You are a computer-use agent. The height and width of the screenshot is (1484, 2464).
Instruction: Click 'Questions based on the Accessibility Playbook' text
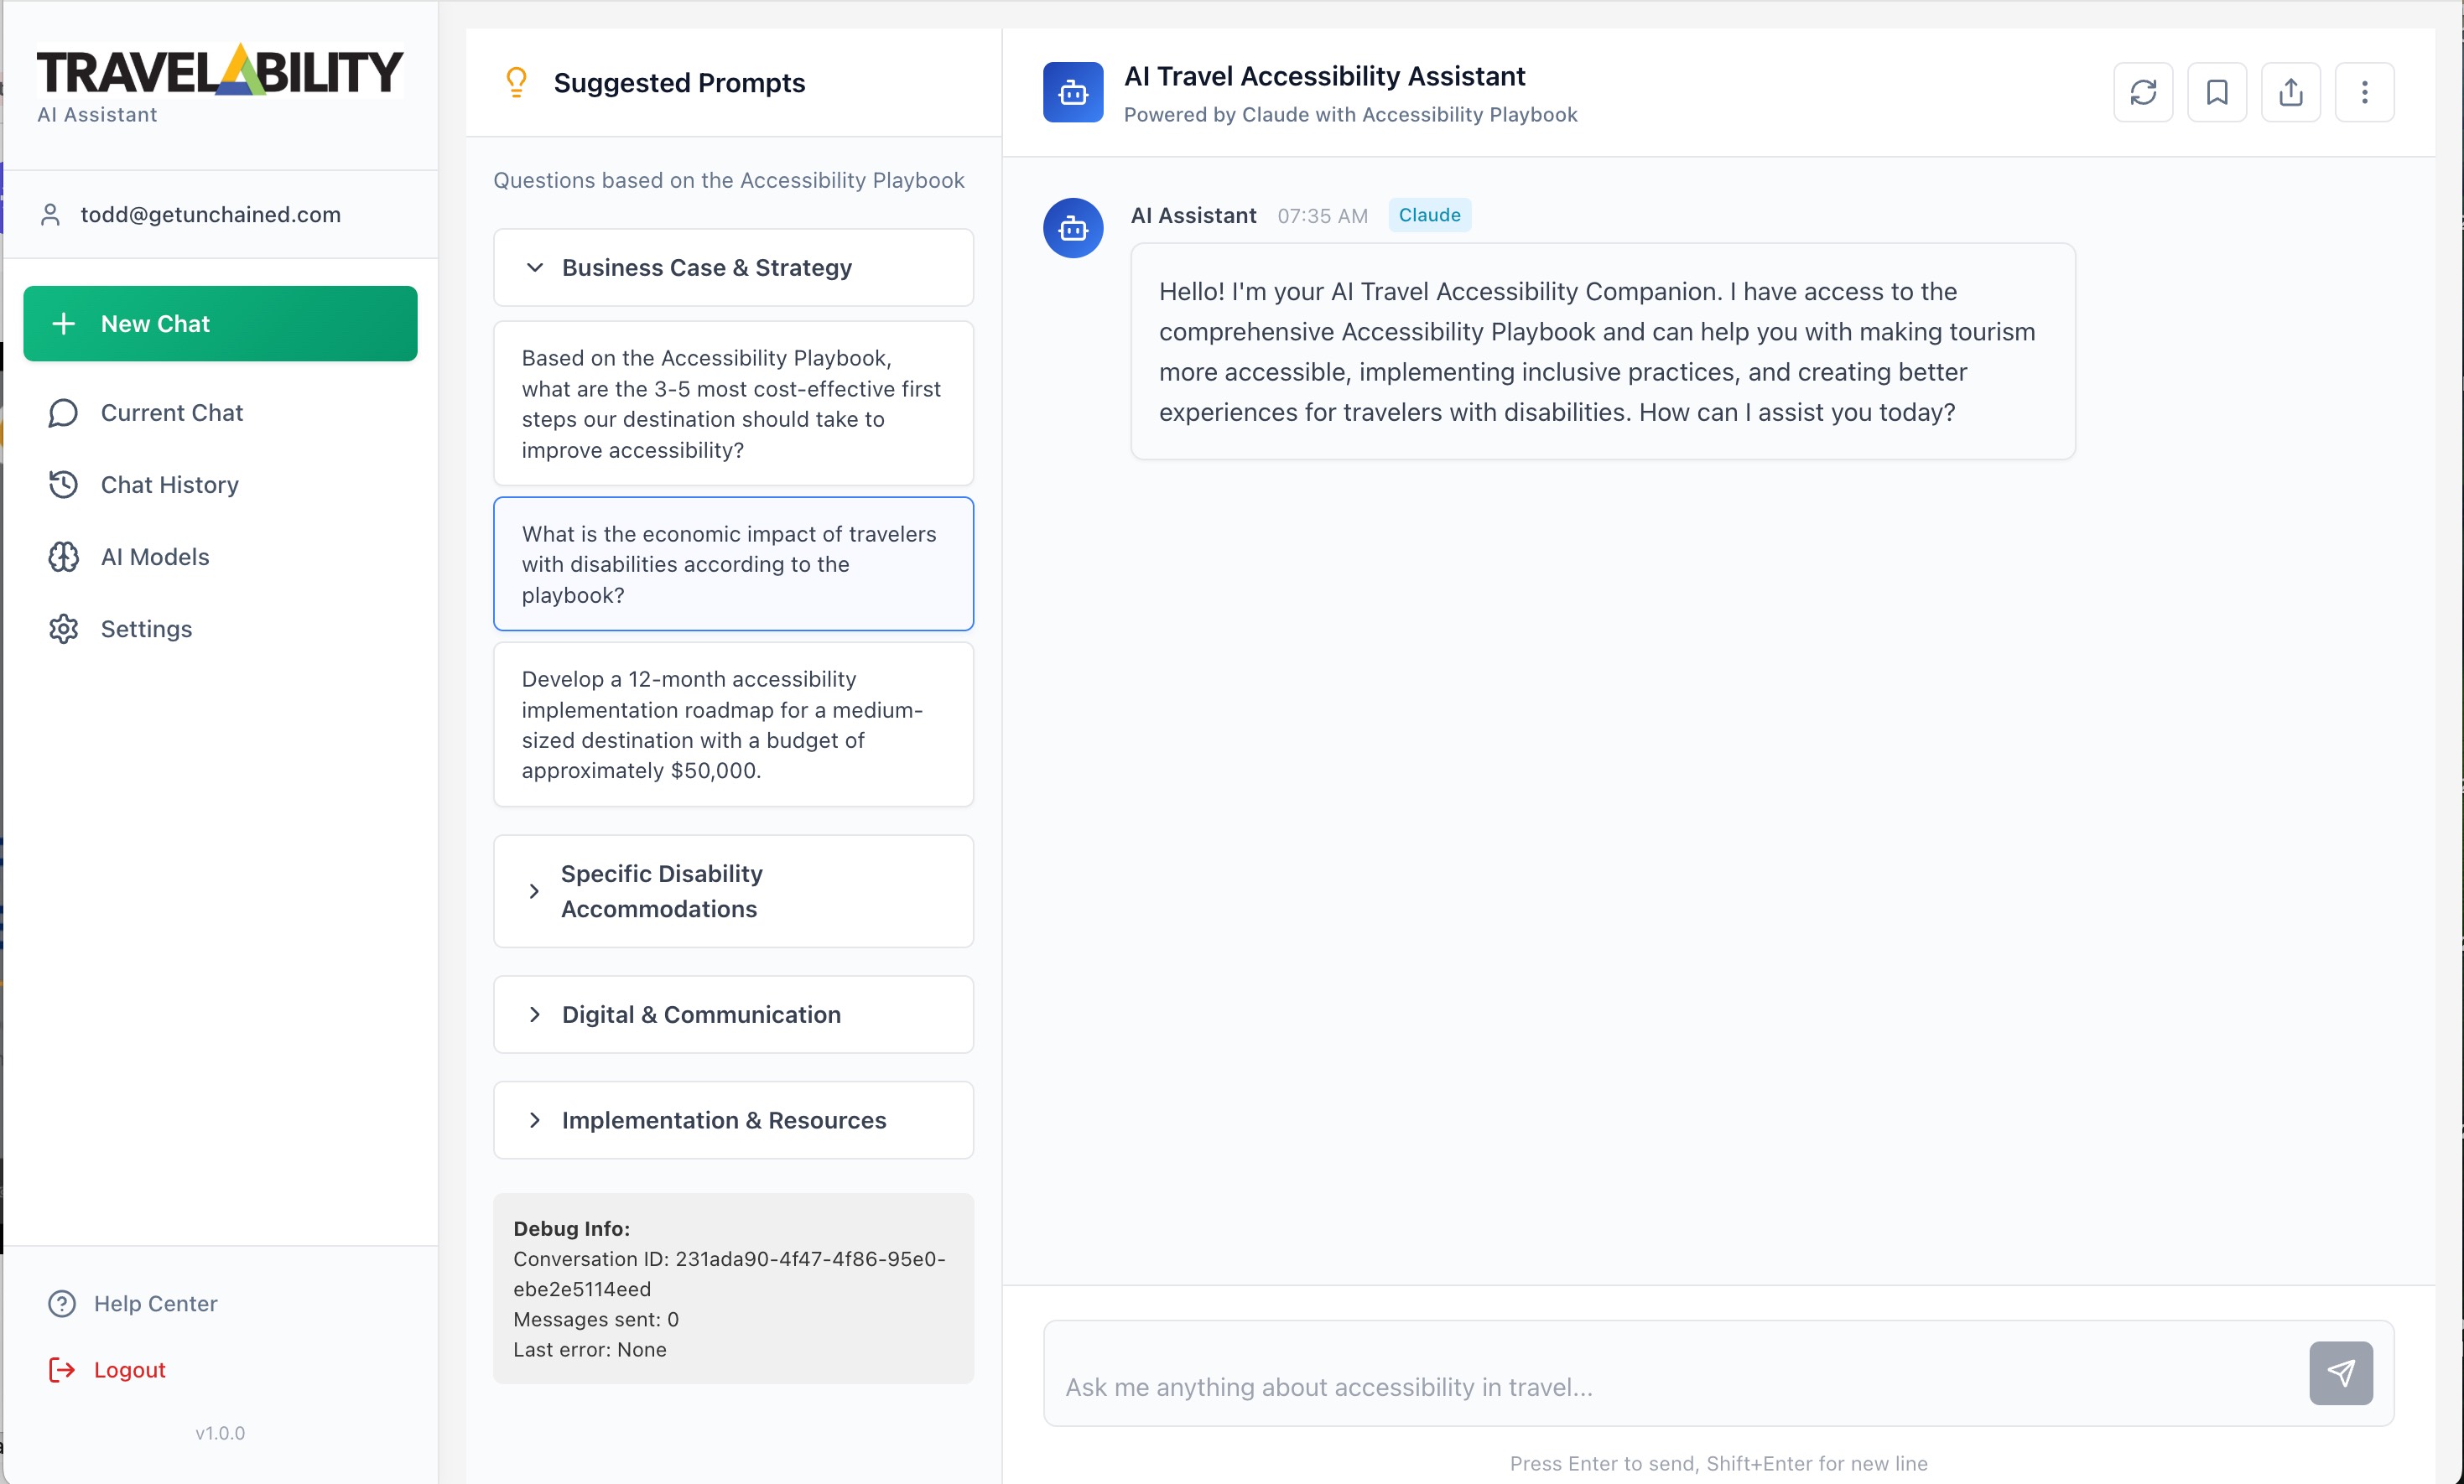[729, 180]
